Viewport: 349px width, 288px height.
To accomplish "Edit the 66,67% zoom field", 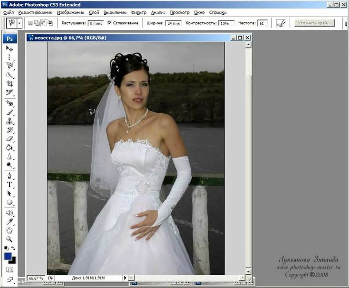I will point(36,278).
